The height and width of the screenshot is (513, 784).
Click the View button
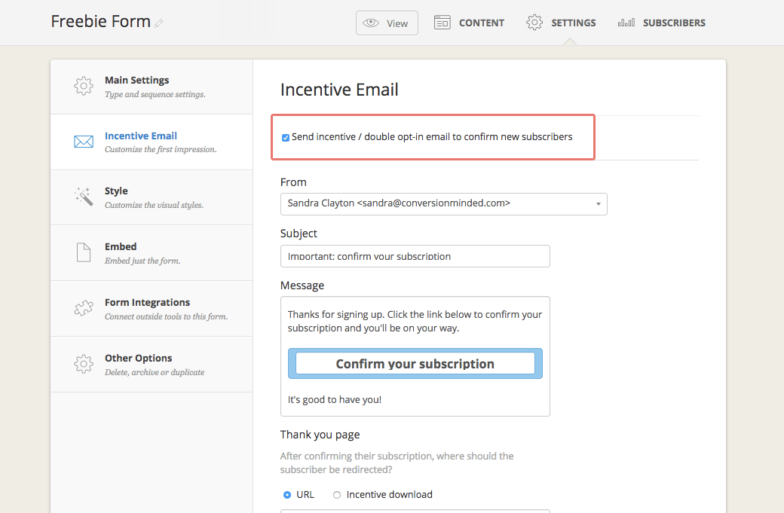pos(387,23)
